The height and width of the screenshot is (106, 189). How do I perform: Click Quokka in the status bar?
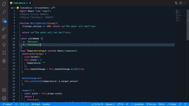(x=46, y=104)
